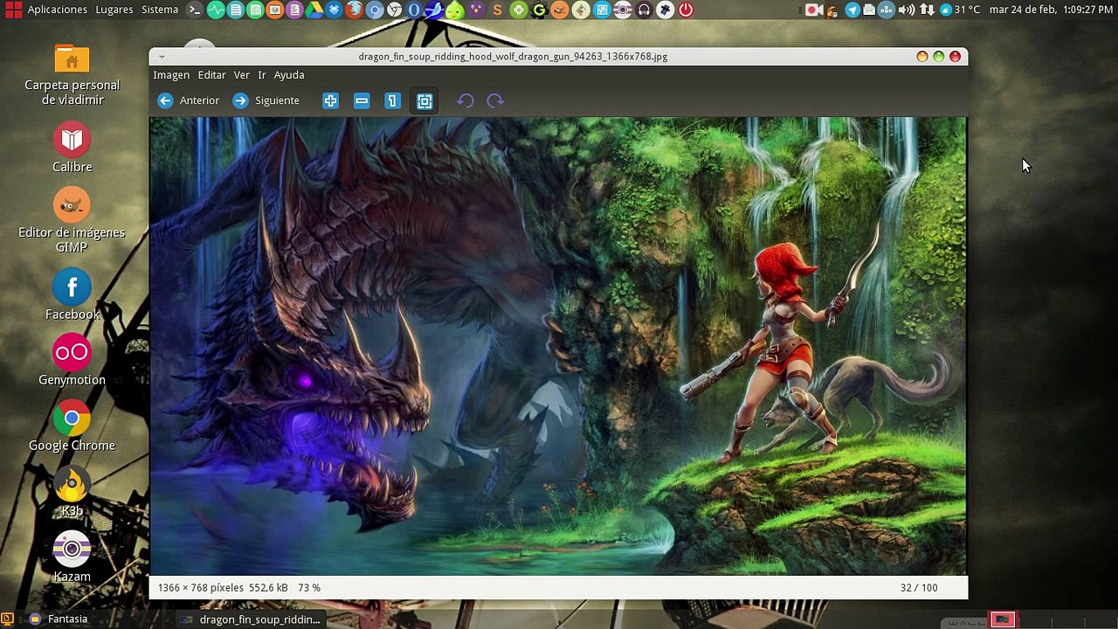The width and height of the screenshot is (1118, 629).
Task: Open Telegram tray icon
Action: pyautogui.click(x=852, y=10)
